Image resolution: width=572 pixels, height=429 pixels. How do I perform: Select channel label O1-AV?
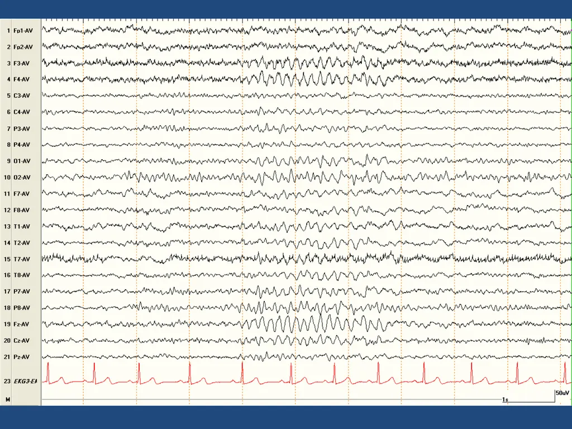pyautogui.click(x=22, y=161)
